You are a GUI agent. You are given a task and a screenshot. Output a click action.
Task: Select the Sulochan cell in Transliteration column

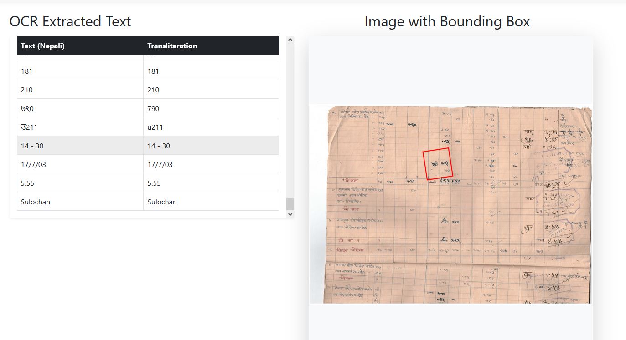tap(211, 202)
